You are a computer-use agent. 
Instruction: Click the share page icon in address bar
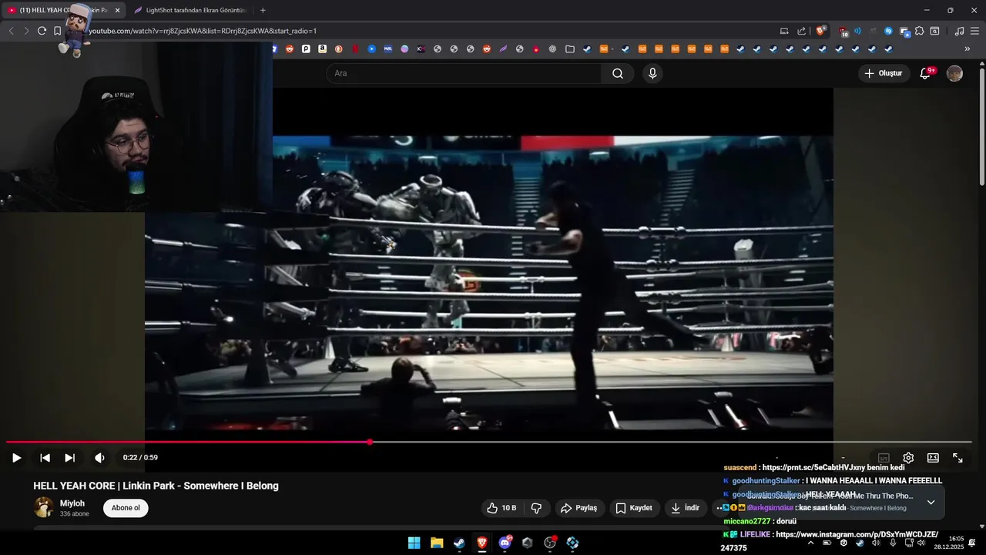click(x=801, y=31)
